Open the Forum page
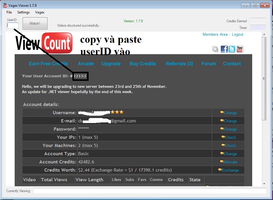The image size is (273, 200). tap(208, 64)
